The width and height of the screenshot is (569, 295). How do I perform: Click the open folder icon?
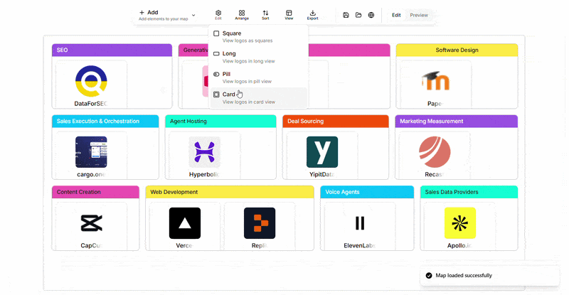click(x=358, y=15)
